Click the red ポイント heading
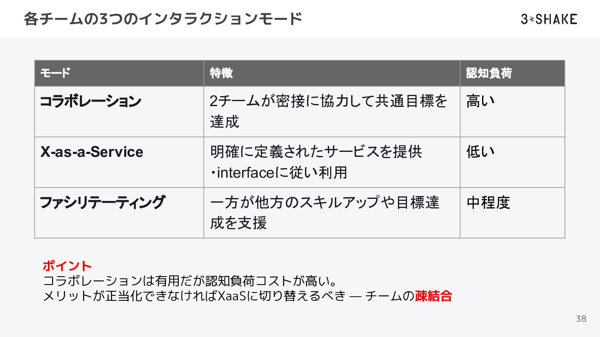The width and height of the screenshot is (600, 337). coord(67,265)
